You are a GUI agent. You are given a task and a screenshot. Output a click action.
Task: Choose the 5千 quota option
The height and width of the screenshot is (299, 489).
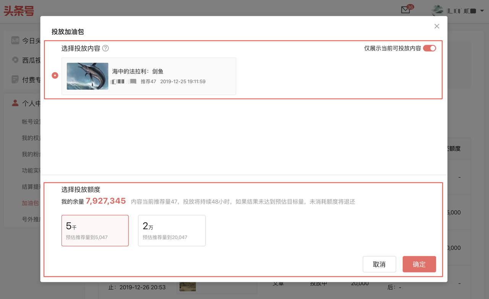pos(95,231)
